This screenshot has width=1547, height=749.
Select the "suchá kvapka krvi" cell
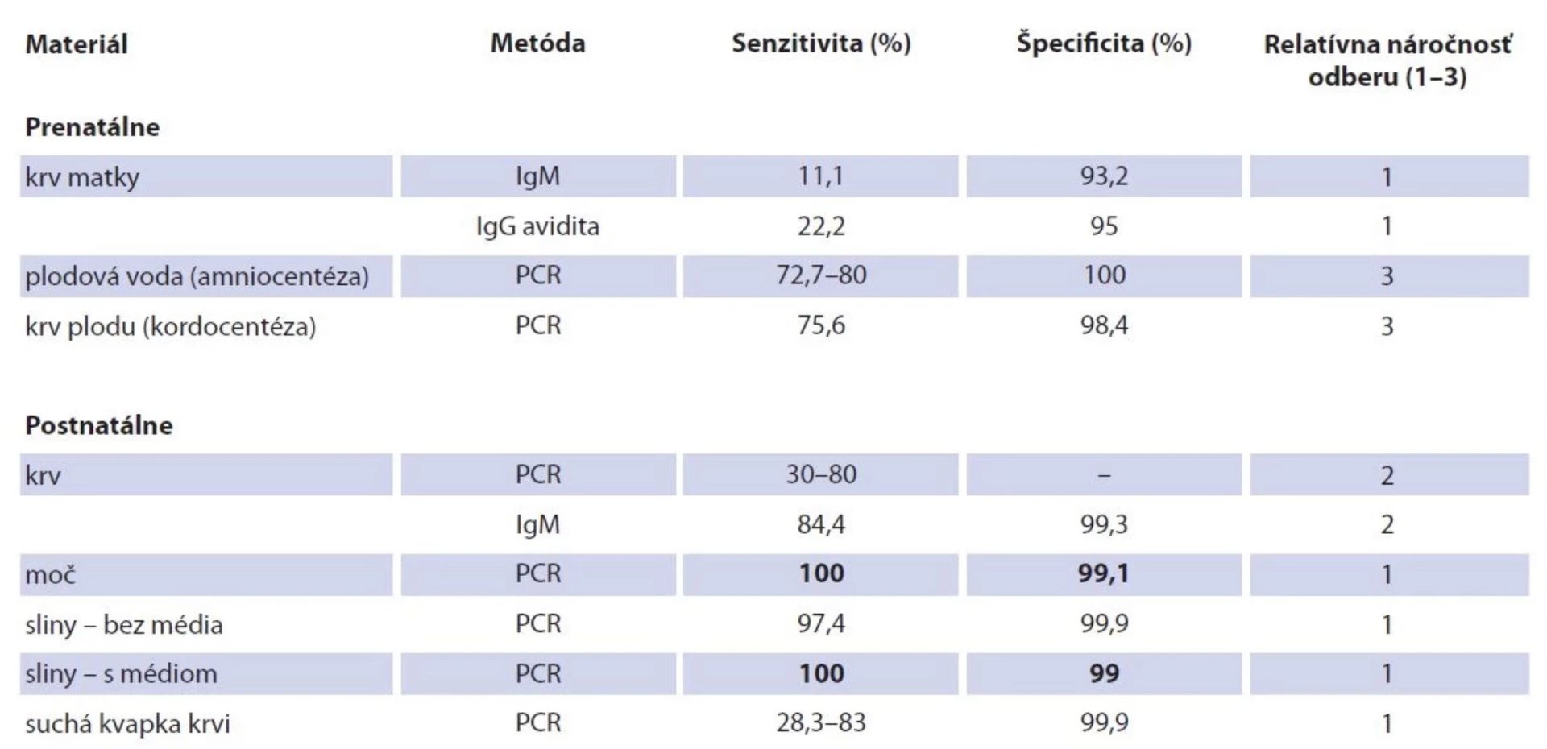[x=127, y=724]
